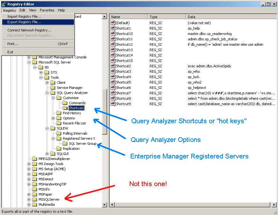The image size is (278, 215).
Task: Click the string value icon for (Default)
Action: click(113, 23)
